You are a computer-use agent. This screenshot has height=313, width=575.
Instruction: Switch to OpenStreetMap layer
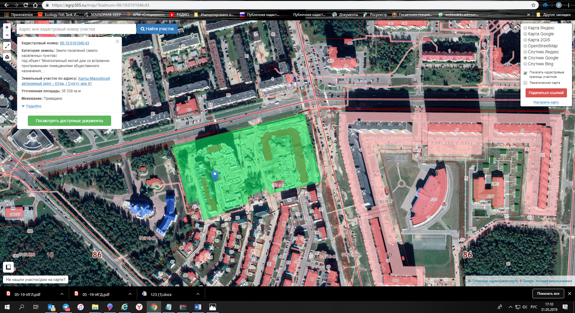(x=525, y=46)
